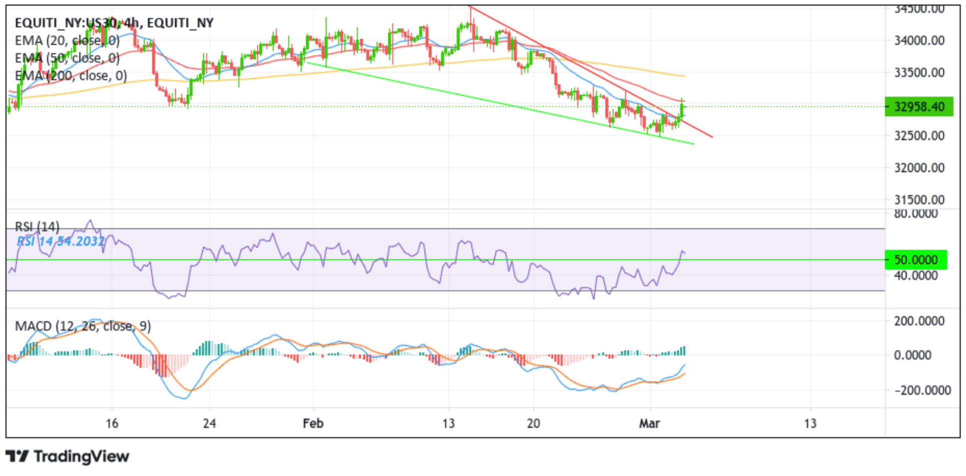Click the 20 date label on time axis
This screenshot has height=476, width=966.
click(x=533, y=423)
